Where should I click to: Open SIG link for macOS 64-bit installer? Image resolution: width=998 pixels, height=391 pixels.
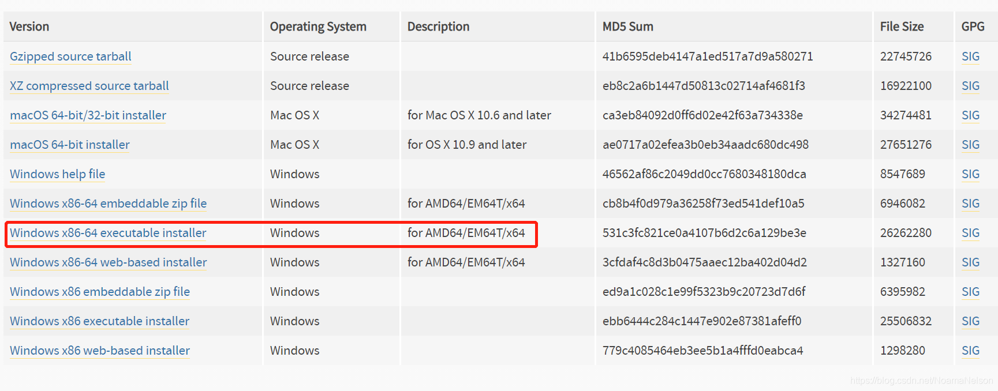tap(971, 145)
